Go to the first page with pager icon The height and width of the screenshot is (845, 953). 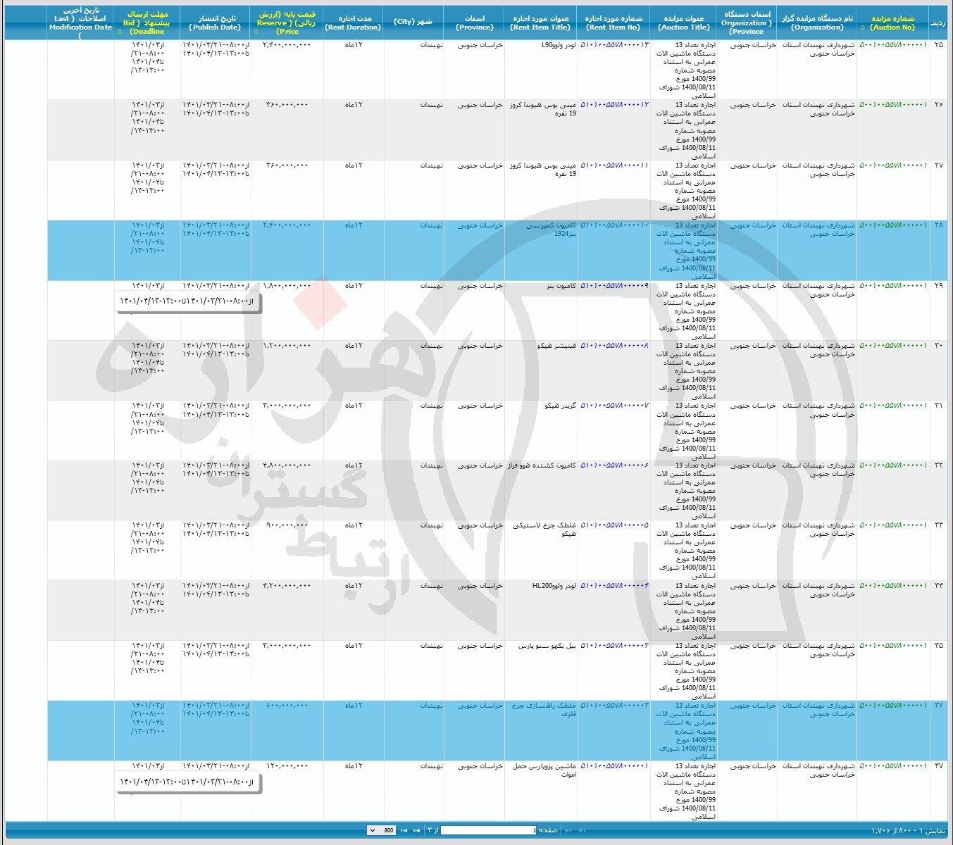click(582, 830)
